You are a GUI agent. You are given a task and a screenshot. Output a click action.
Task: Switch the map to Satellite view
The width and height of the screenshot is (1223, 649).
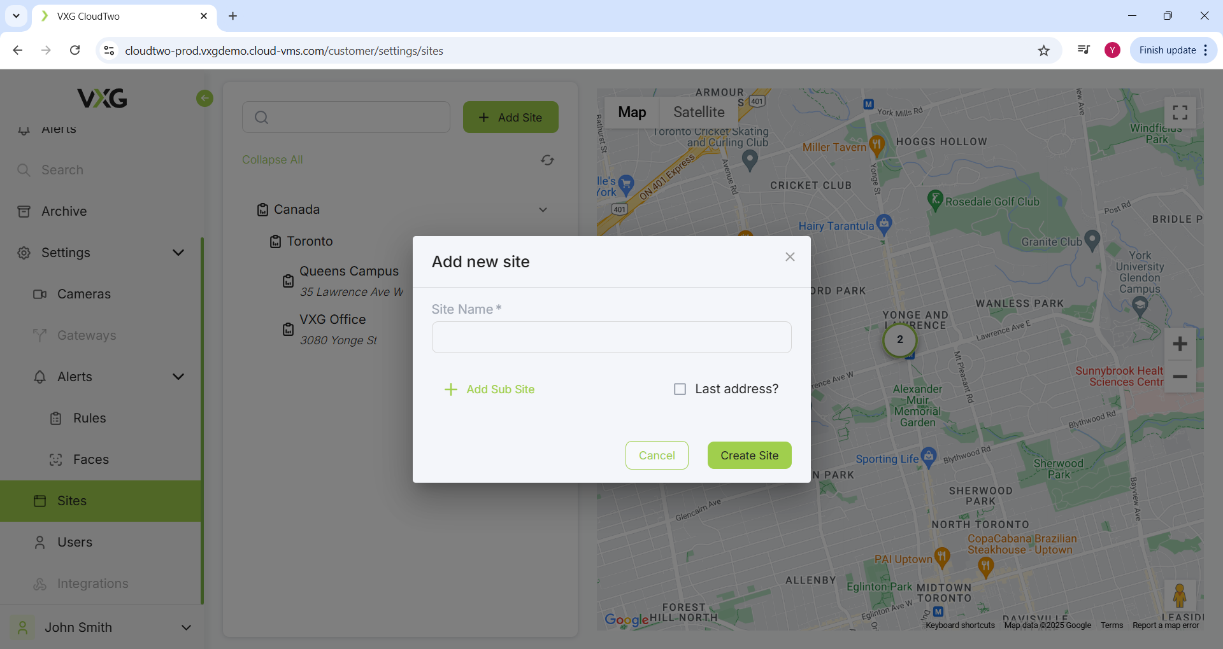tap(699, 113)
